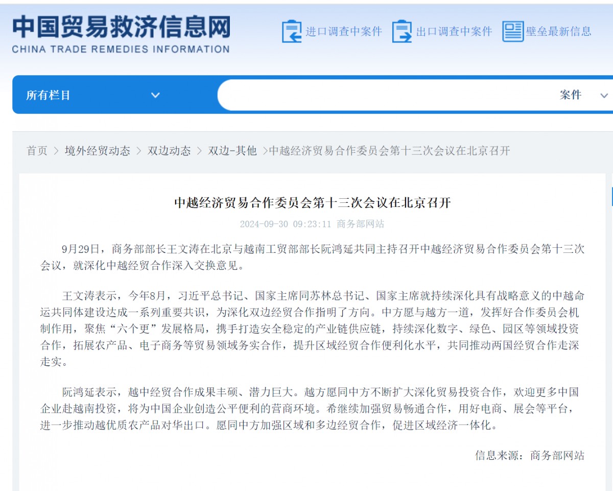Viewport: 613px width, 491px height.
Task: Open the 进口调查中案件 text link
Action: (344, 32)
